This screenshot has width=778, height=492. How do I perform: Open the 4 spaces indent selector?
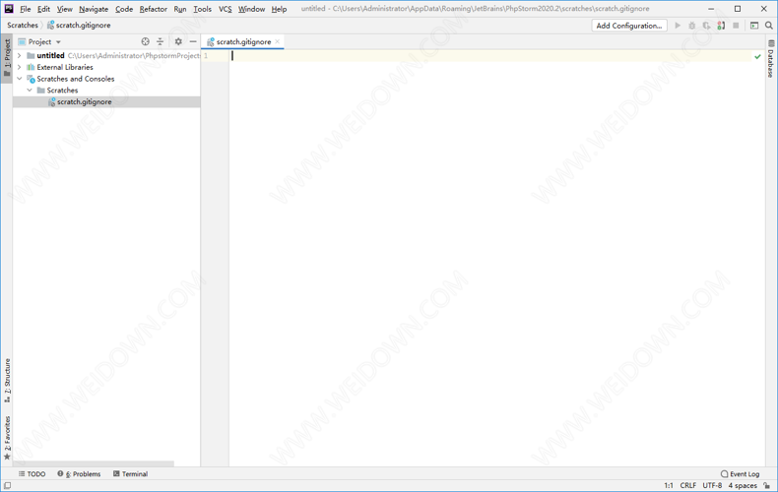pyautogui.click(x=743, y=485)
